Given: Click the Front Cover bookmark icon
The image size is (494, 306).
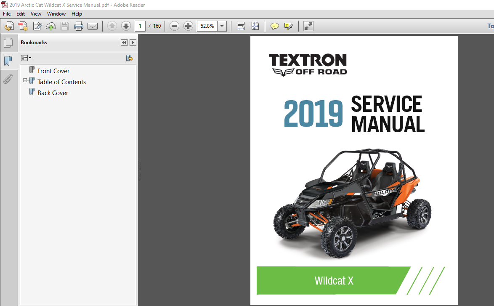Looking at the screenshot, I should pyautogui.click(x=32, y=69).
